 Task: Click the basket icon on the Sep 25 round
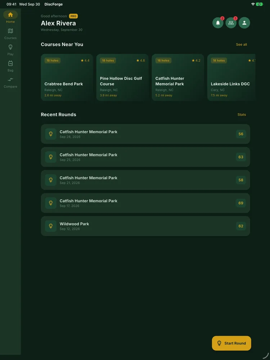51,157
